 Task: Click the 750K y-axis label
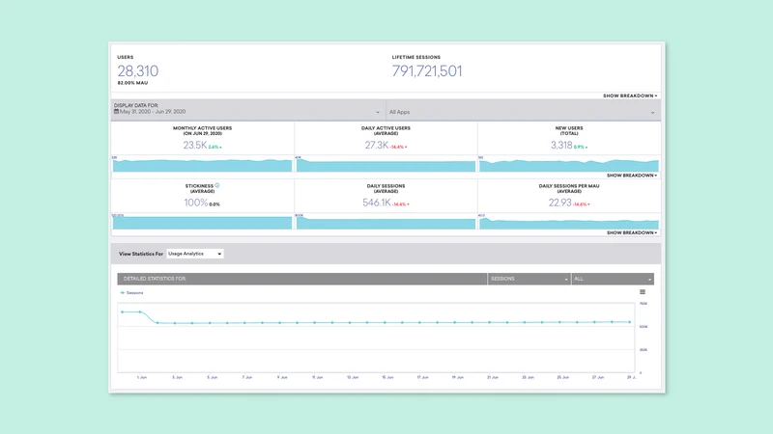[x=644, y=304]
